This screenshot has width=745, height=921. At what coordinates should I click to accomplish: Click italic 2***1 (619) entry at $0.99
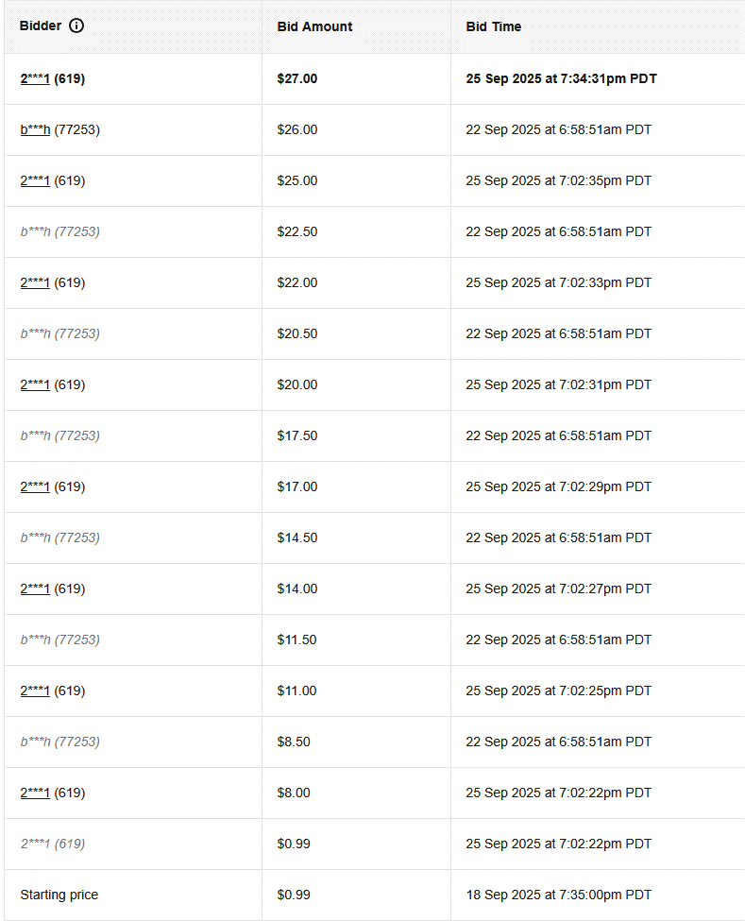52,844
